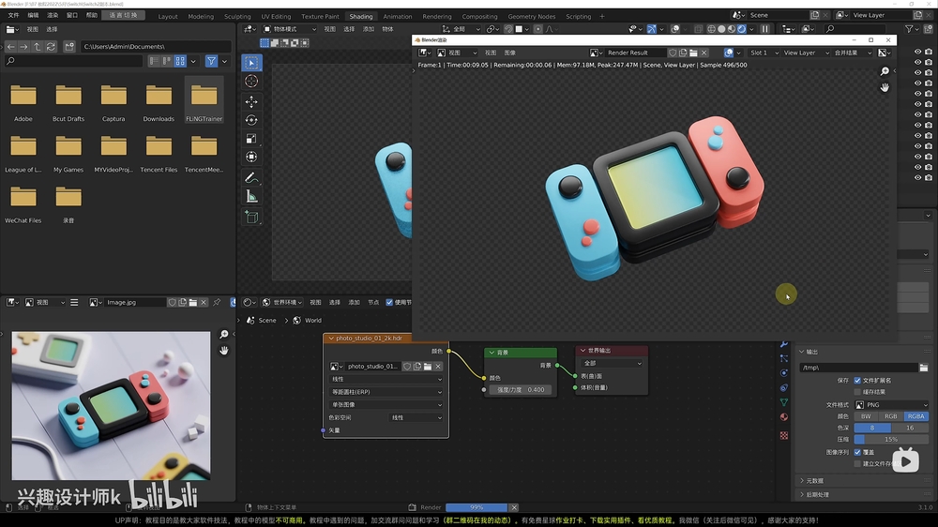The image size is (938, 527).
Task: Switch to Compositing workspace tab
Action: (x=479, y=17)
